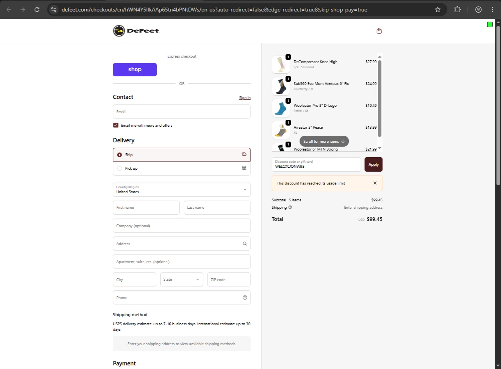
Task: Click the browser back arrow
Action: pos(9,10)
